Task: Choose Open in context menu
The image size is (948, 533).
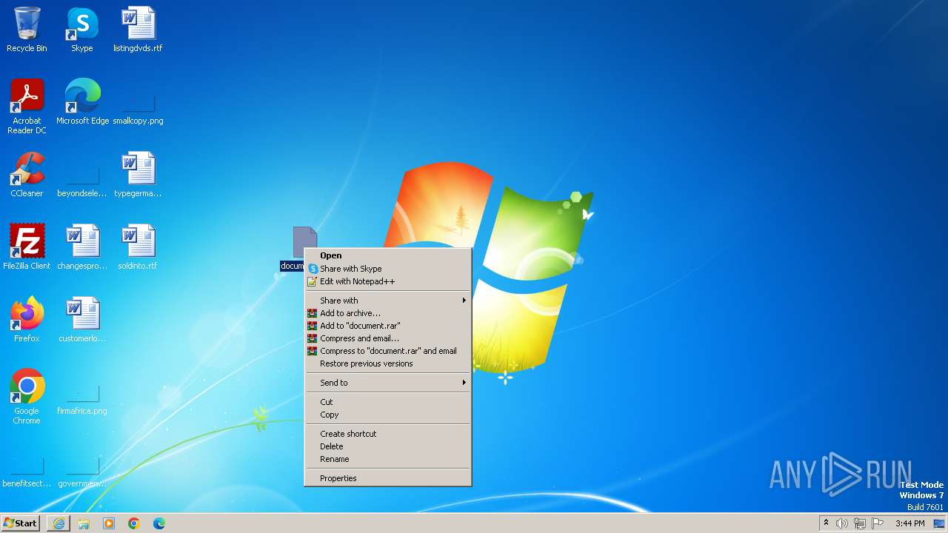Action: coord(388,255)
